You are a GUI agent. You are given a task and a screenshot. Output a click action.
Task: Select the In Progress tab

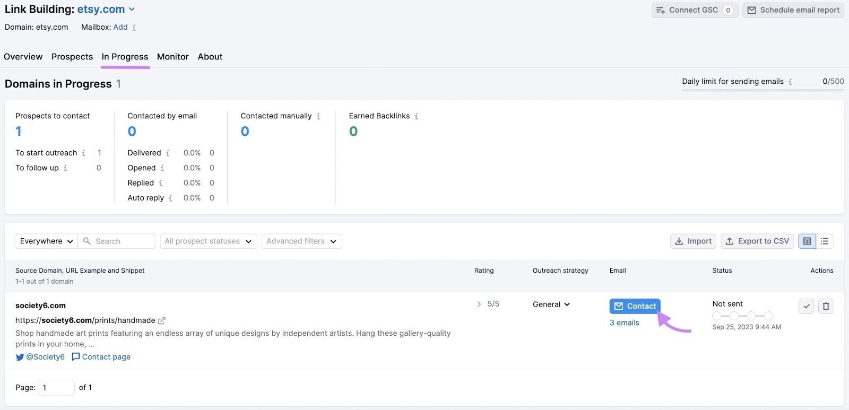pos(125,57)
